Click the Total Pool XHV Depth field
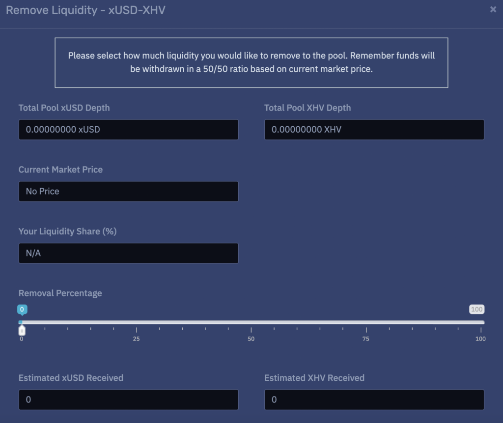This screenshot has width=503, height=423. (x=374, y=130)
